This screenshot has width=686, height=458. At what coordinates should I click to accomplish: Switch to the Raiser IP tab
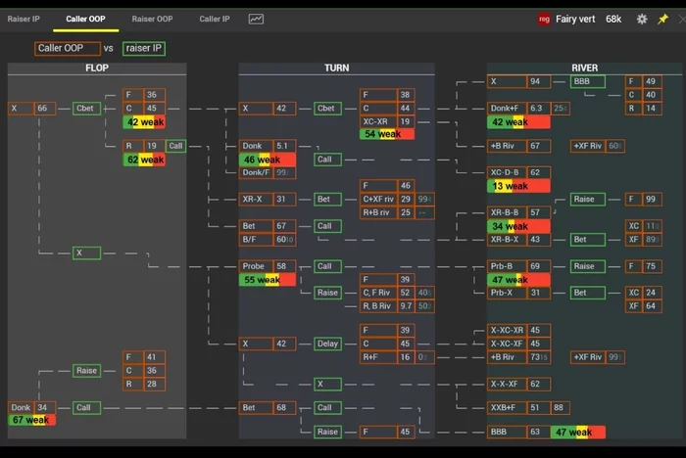[x=24, y=19]
